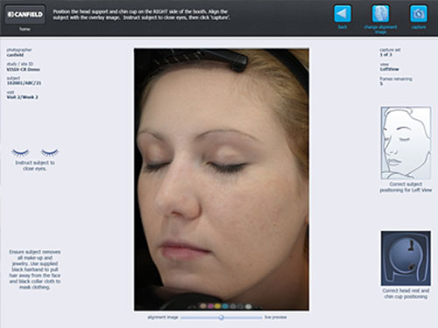Image resolution: width=438 pixels, height=328 pixels.
Task: Click the Canfield home logo button
Action: 25,14
